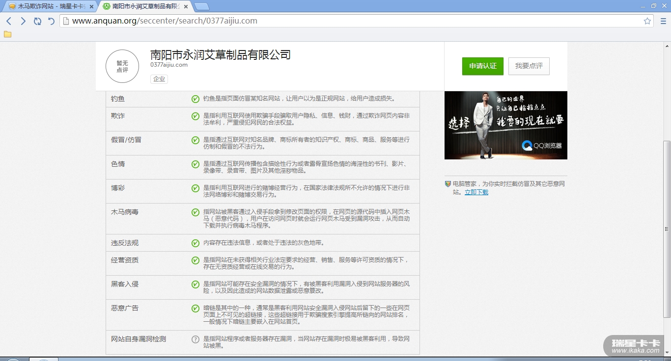This screenshot has width=671, height=361.
Task: Minimize the browser window
Action: [643, 6]
